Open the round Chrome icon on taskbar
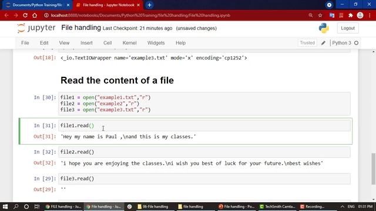The width and height of the screenshot is (376, 211). (129, 206)
